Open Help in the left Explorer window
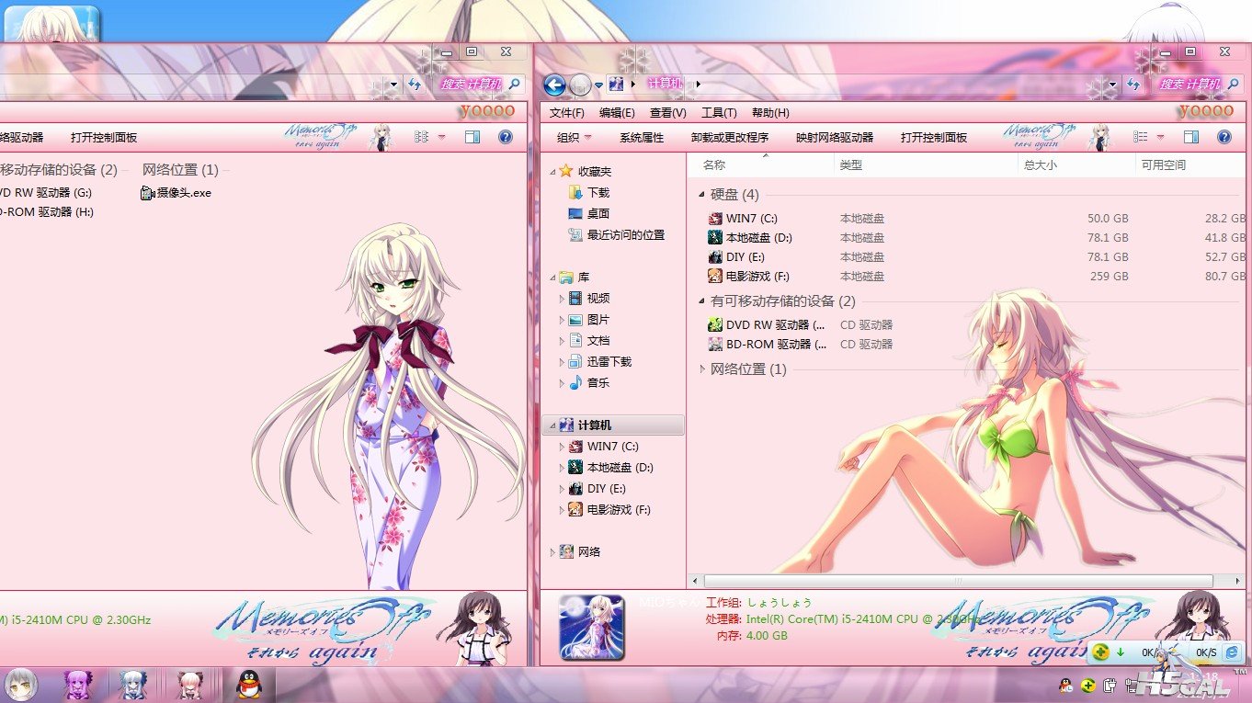The image size is (1252, 703). (505, 137)
